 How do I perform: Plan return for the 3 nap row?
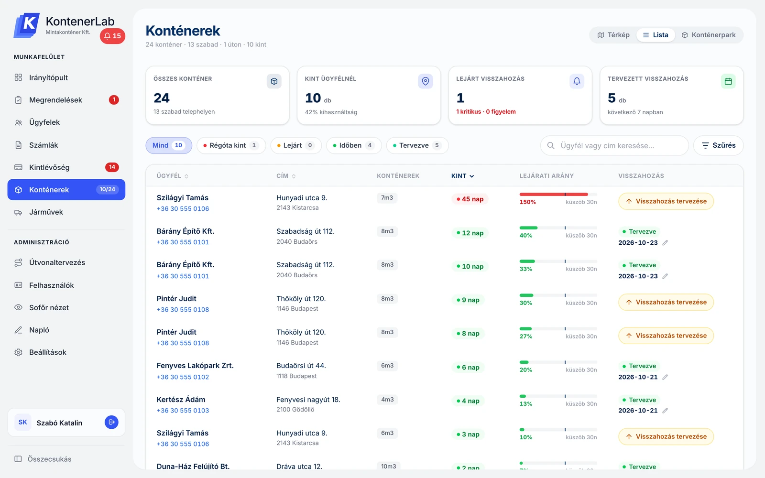point(666,436)
